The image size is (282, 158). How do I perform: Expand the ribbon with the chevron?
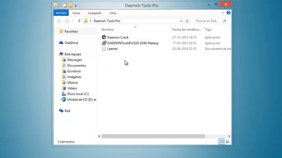pos(223,13)
